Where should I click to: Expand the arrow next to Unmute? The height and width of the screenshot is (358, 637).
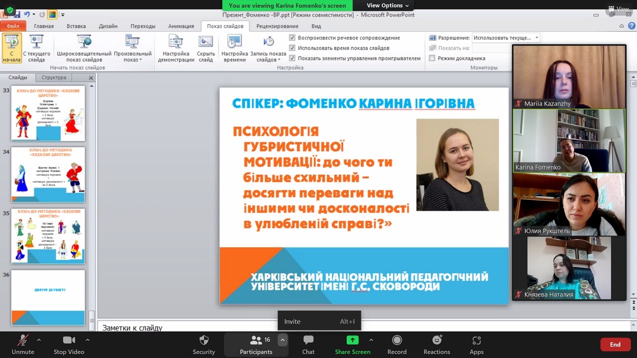click(39, 340)
